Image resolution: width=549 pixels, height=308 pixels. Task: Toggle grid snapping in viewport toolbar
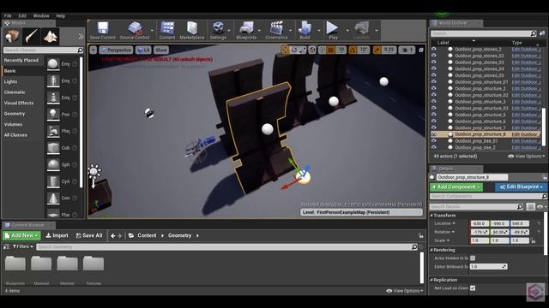[x=331, y=50]
